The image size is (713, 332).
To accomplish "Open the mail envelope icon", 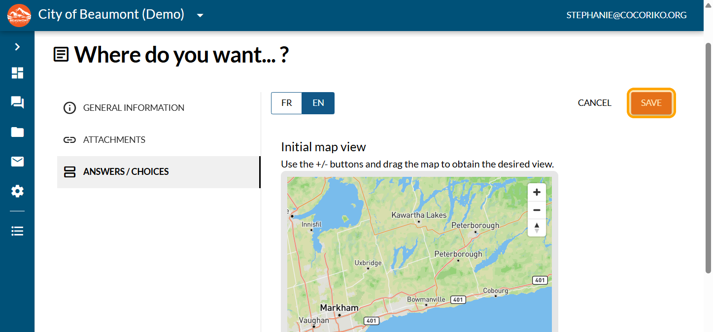I will tap(17, 162).
